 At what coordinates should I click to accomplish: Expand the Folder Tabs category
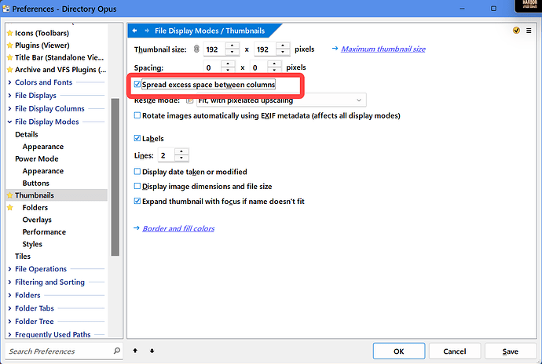(x=9, y=308)
